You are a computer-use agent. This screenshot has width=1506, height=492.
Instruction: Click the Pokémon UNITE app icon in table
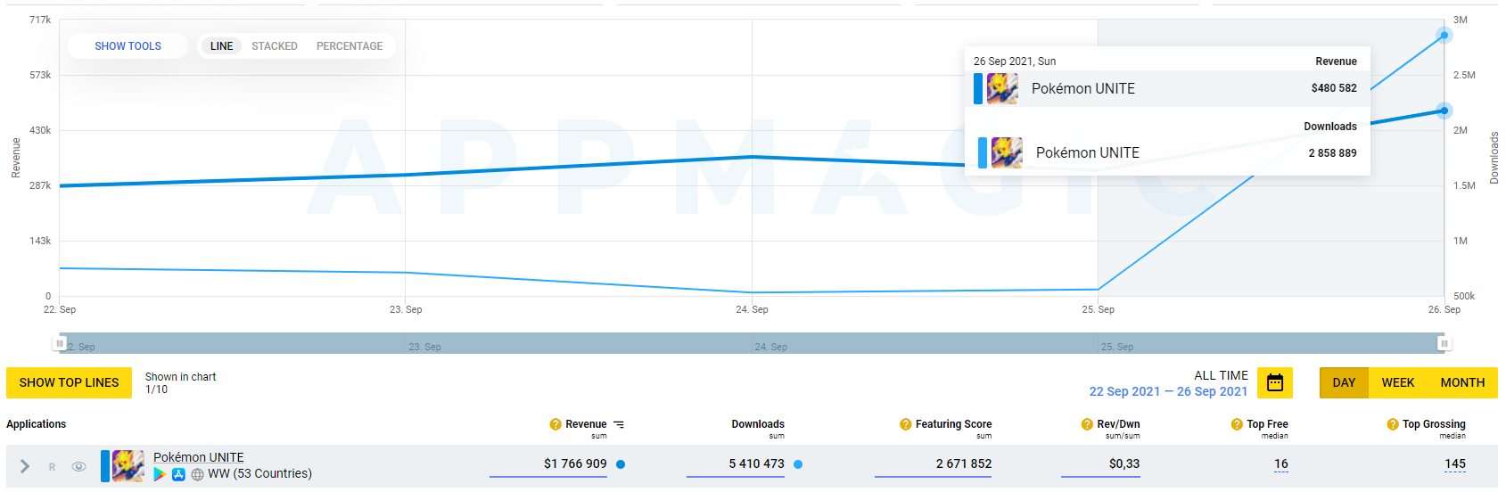pos(128,466)
